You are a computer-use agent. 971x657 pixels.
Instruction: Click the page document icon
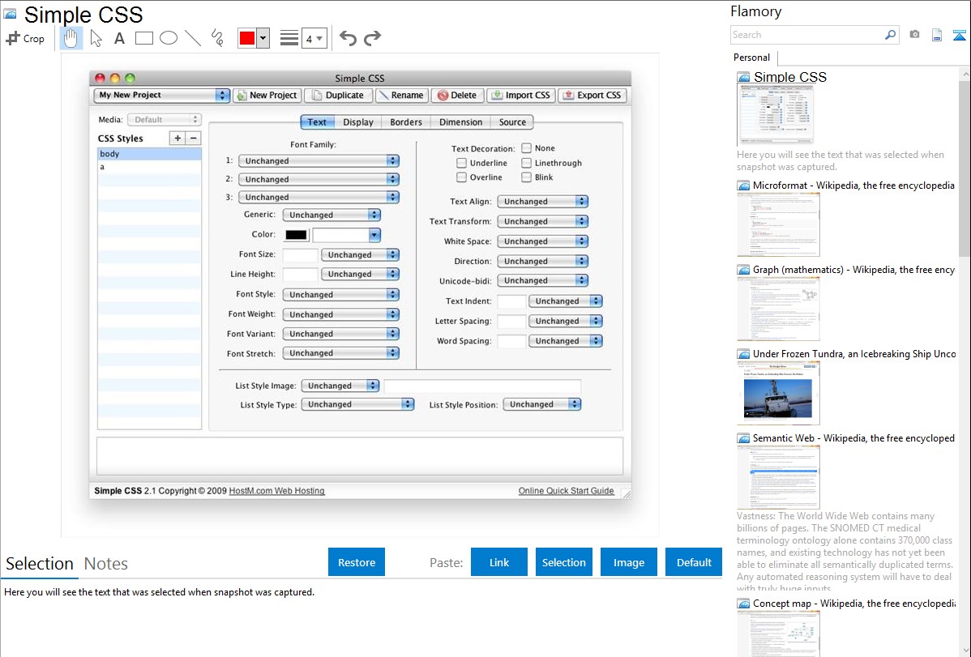937,35
